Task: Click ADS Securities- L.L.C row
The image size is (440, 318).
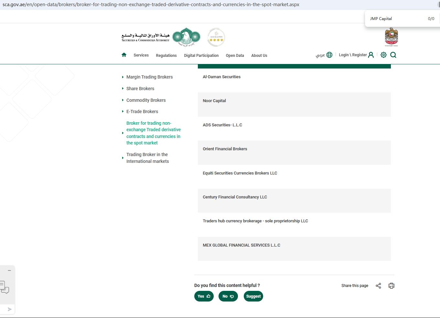Action: pos(294,129)
